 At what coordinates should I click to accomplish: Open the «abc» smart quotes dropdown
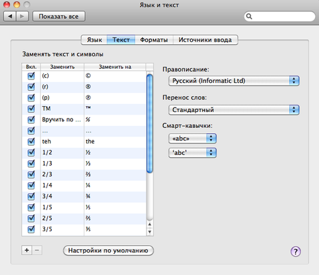[x=192, y=138]
